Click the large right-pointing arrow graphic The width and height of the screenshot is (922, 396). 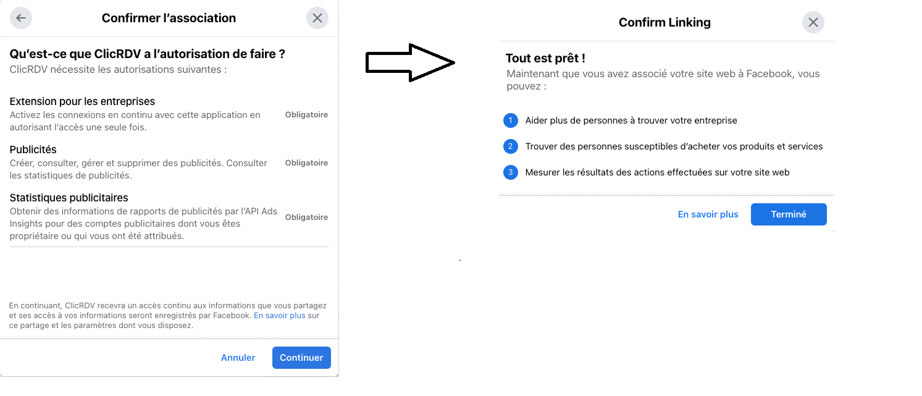411,62
